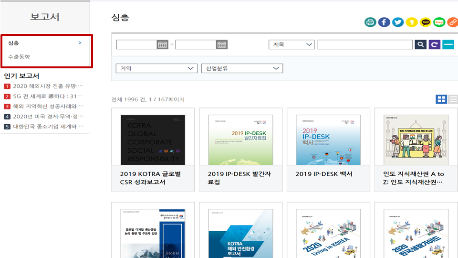Click total count text 전체 1996 건

tap(128, 99)
